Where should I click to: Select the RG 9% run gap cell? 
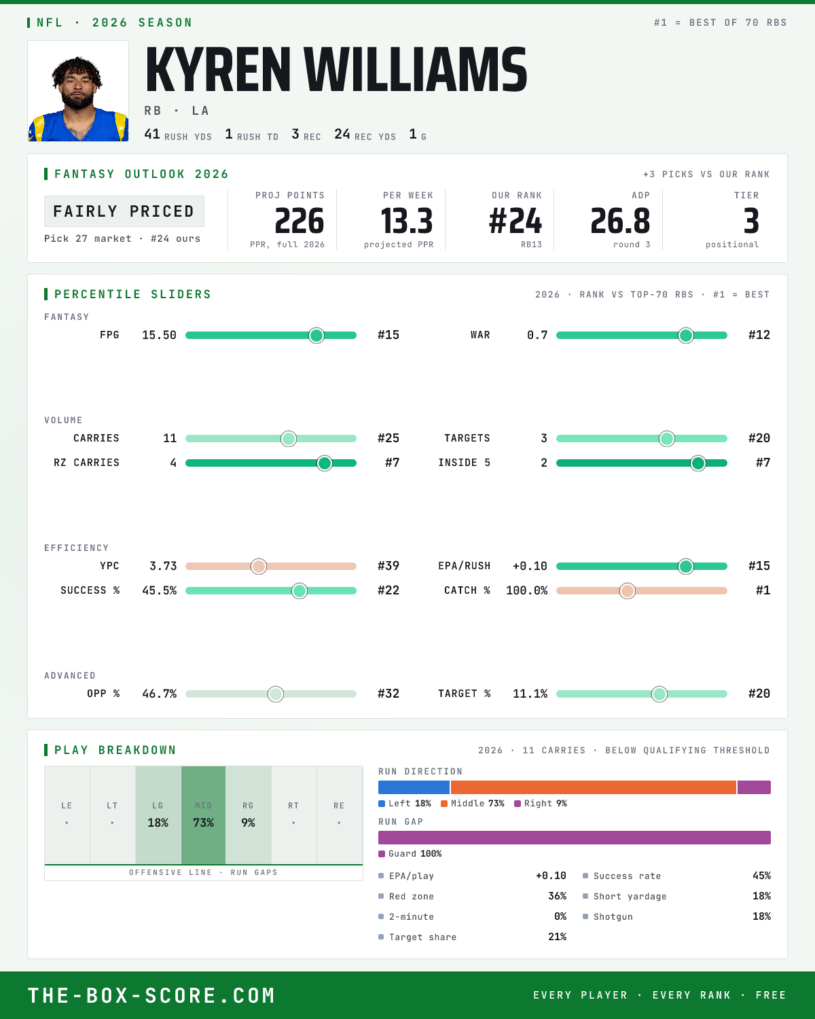[x=249, y=815]
